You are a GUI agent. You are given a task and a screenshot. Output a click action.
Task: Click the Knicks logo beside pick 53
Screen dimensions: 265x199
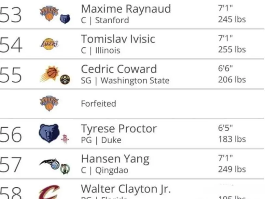49,14
